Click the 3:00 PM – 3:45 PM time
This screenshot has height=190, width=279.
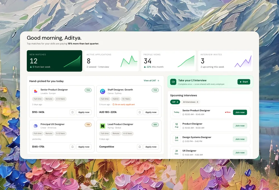[x=193, y=141]
